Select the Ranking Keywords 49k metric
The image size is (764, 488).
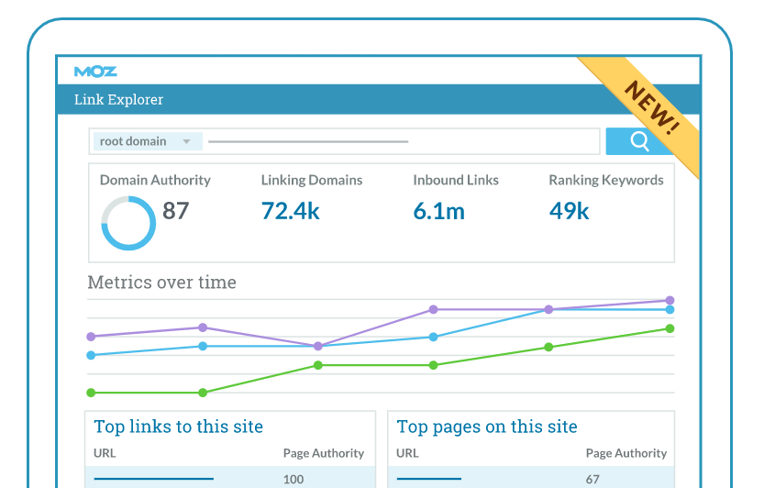tap(569, 211)
